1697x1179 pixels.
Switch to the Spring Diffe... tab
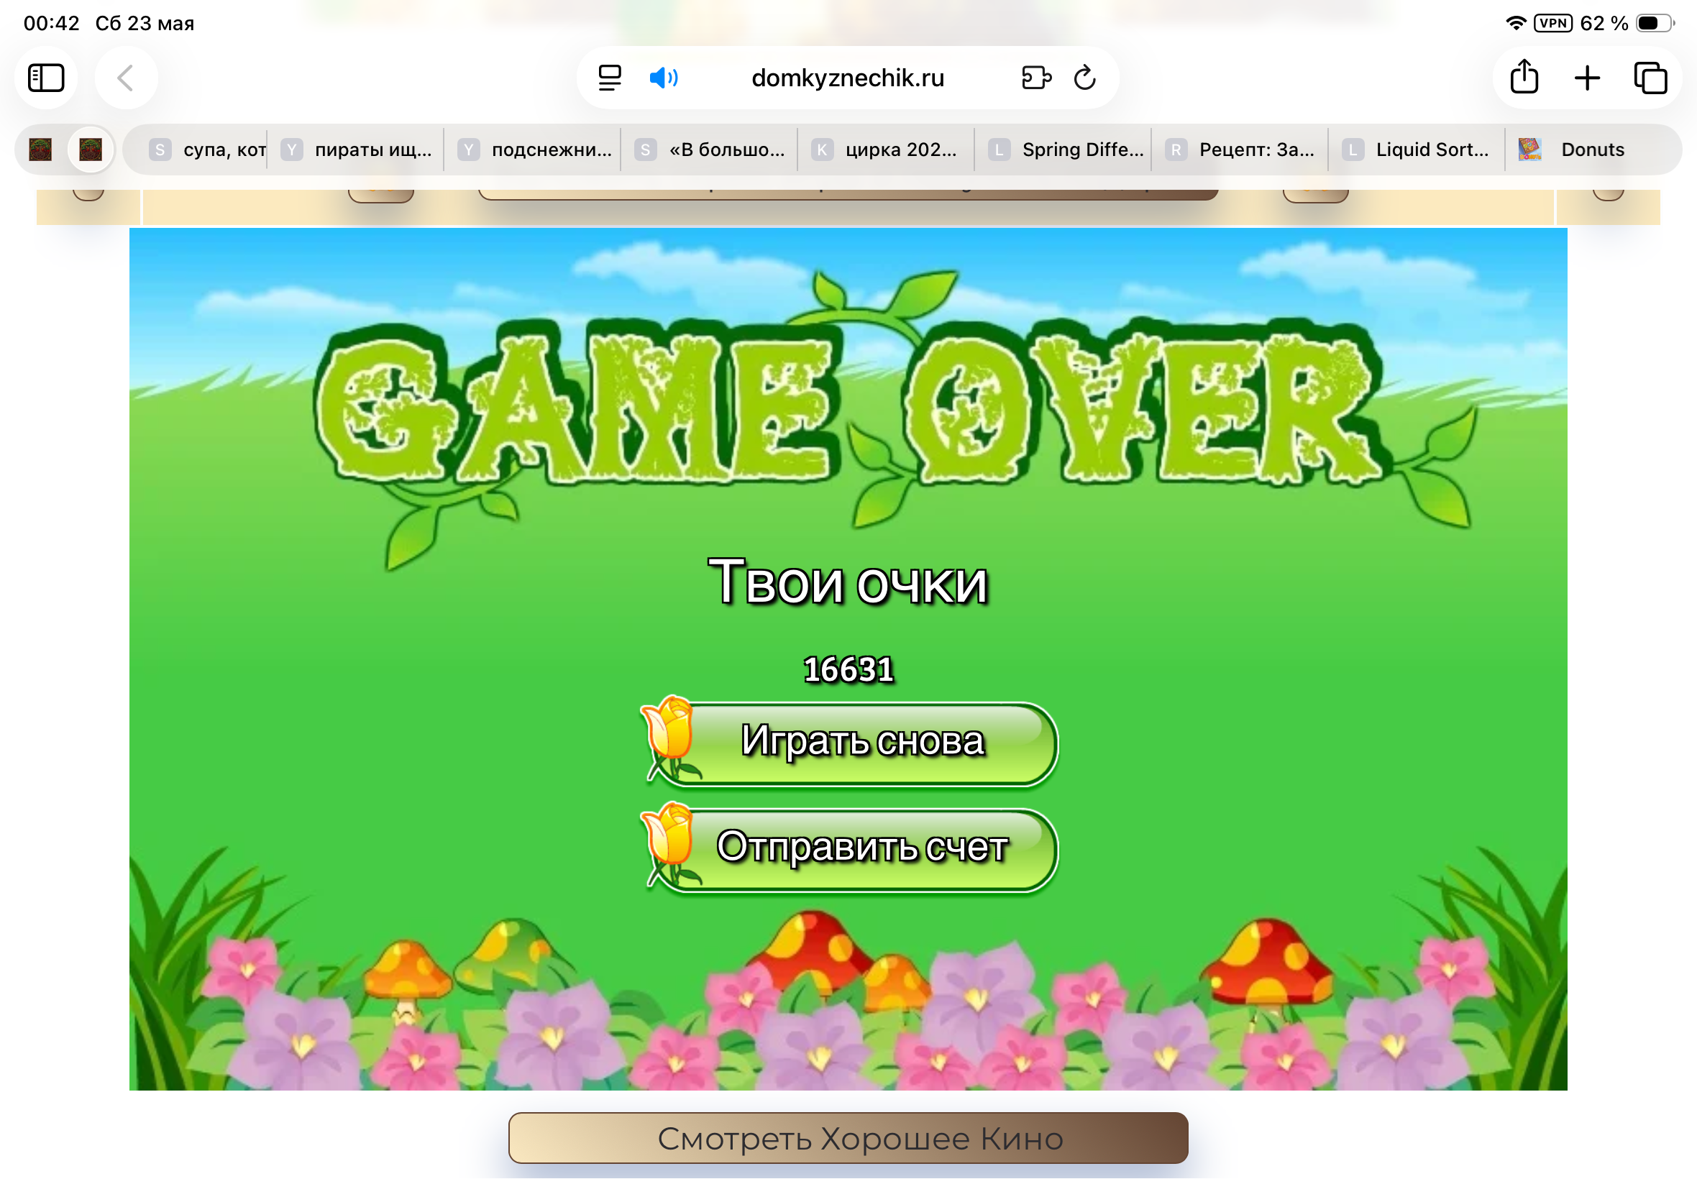click(1064, 150)
